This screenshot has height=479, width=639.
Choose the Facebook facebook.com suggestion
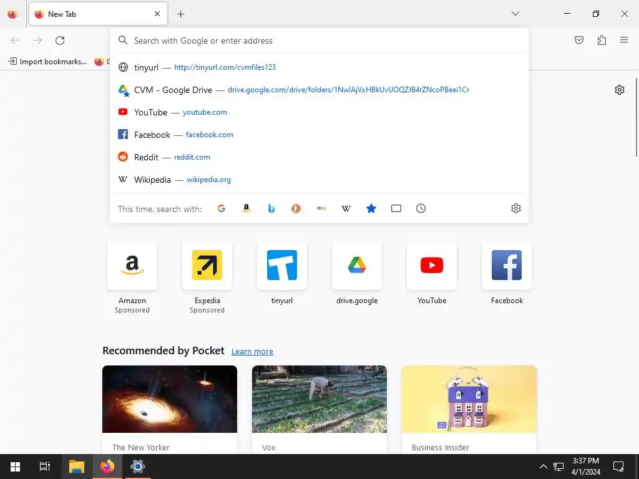coord(319,135)
